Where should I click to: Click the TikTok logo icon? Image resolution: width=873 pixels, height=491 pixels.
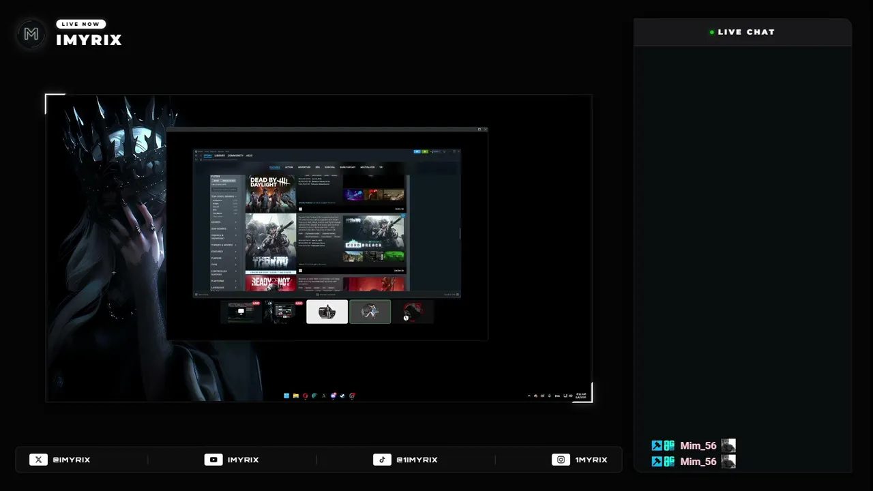pyautogui.click(x=382, y=460)
